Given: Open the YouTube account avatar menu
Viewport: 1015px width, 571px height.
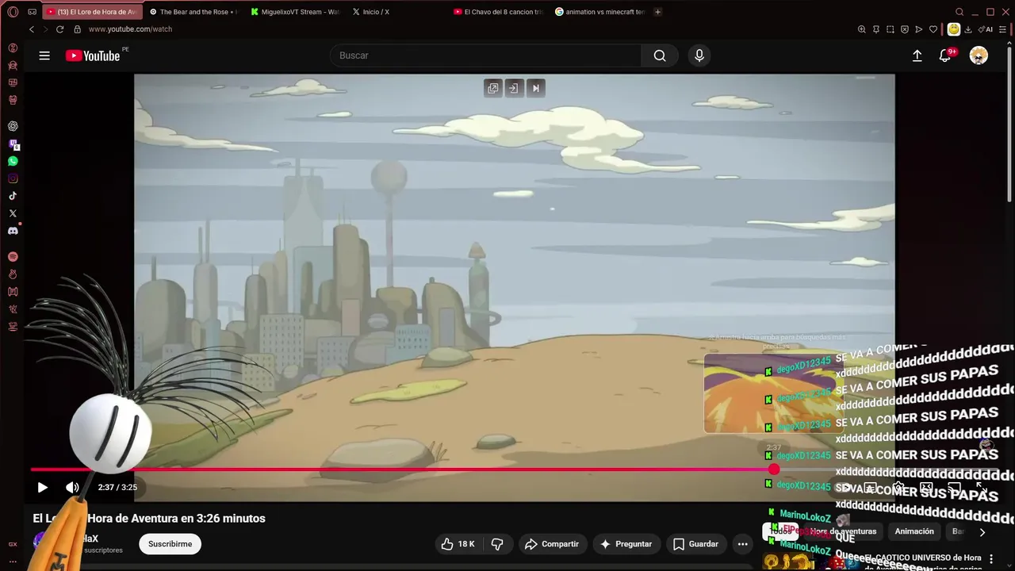Looking at the screenshot, I should [x=979, y=56].
